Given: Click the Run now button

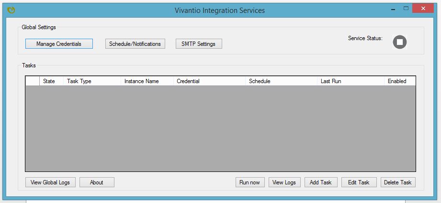Looking at the screenshot, I should pos(250,182).
